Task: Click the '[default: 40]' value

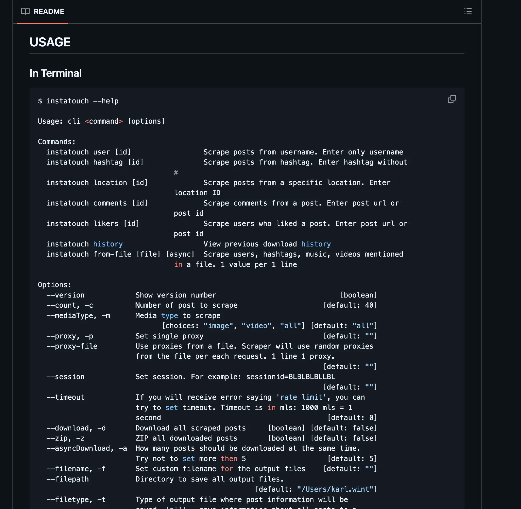Action: click(350, 305)
